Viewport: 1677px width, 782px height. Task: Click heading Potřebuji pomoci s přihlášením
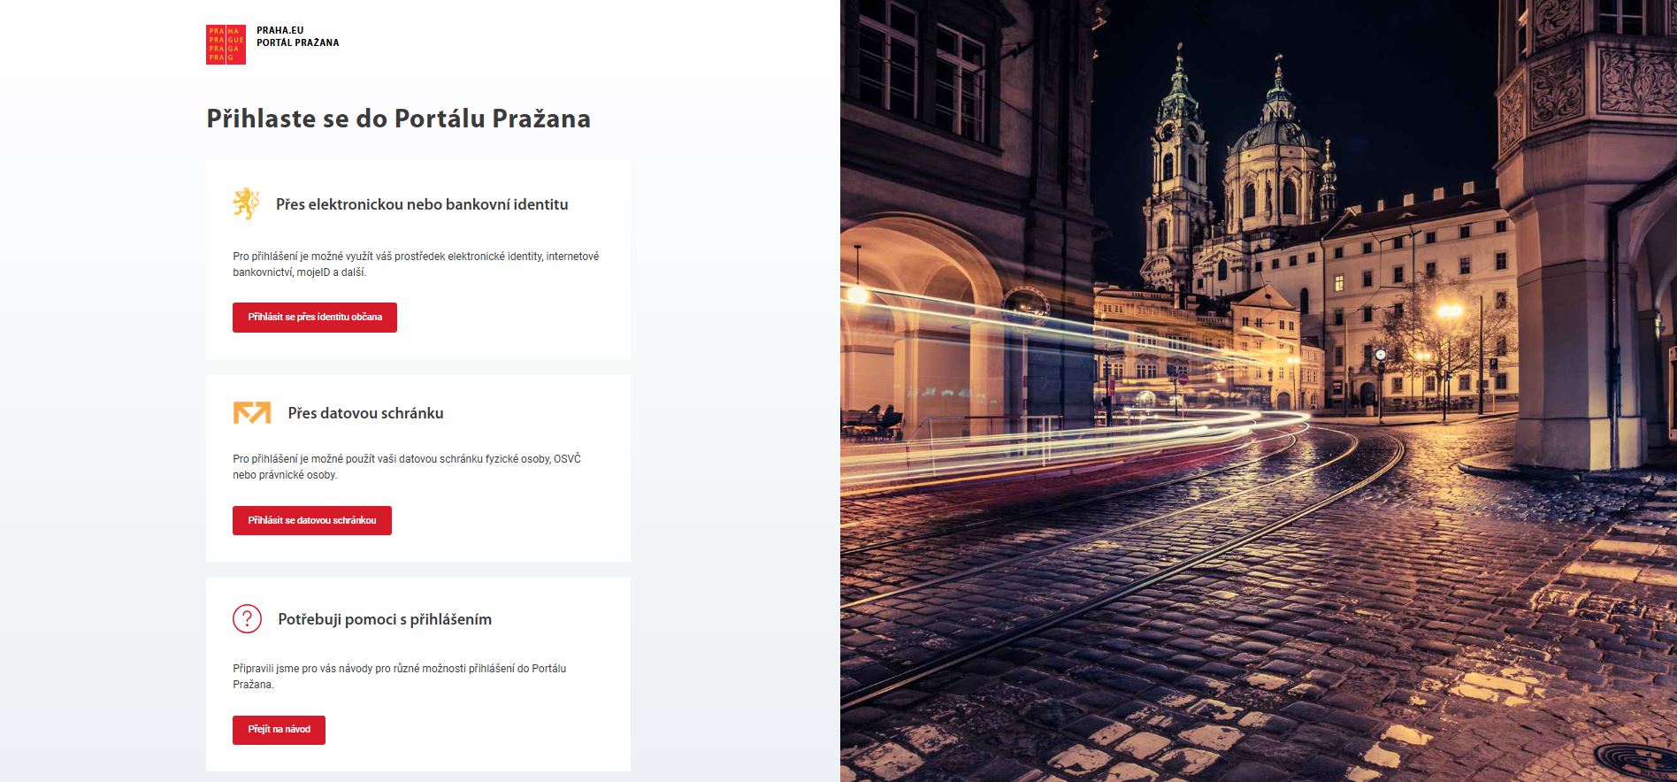pos(385,619)
